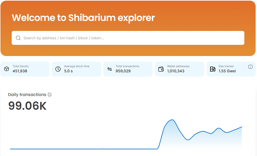Click the Wallet addresses label
This screenshot has height=156, width=257.
click(x=178, y=66)
